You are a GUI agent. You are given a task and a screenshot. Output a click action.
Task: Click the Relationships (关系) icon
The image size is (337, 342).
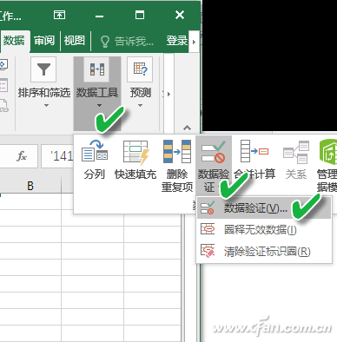296,152
